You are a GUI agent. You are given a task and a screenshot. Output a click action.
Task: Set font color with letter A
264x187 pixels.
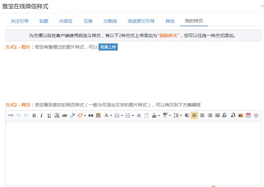pyautogui.click(x=106, y=115)
